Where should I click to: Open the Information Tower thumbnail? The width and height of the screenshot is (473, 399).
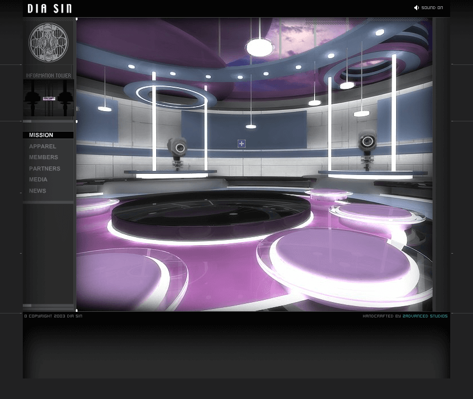pos(48,98)
